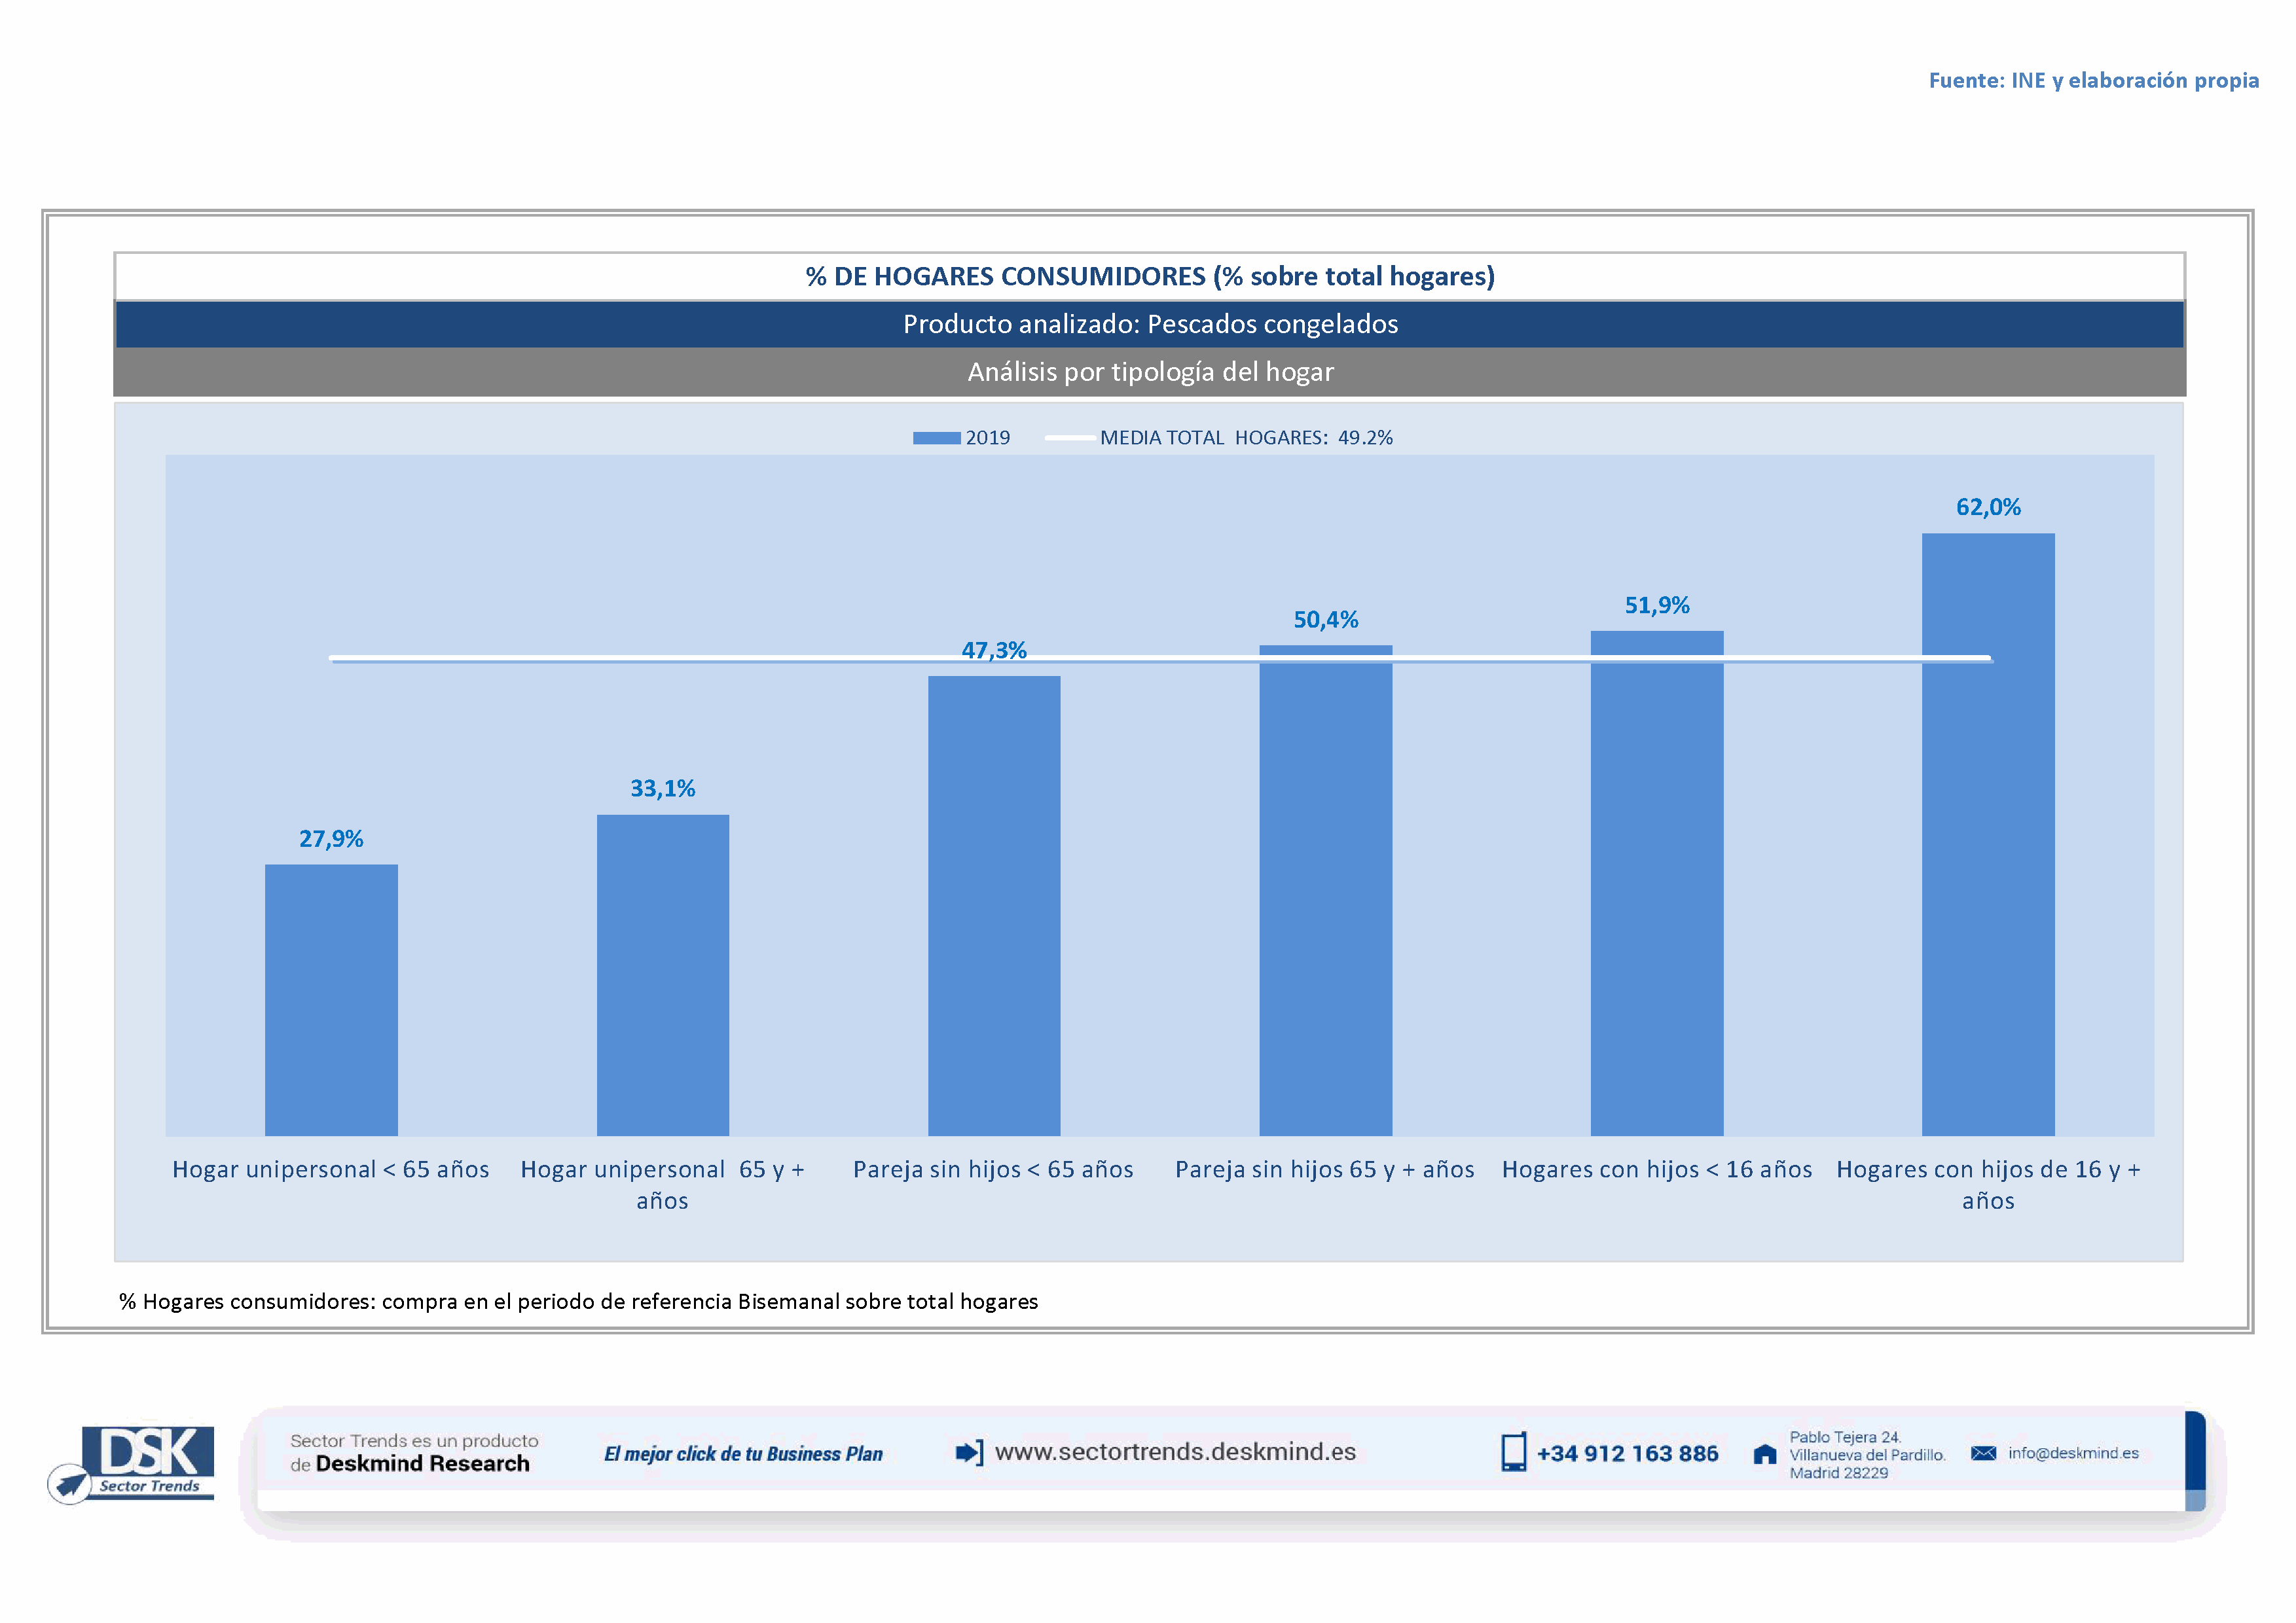
Task: Select the 50,4% bar
Action: [1325, 889]
